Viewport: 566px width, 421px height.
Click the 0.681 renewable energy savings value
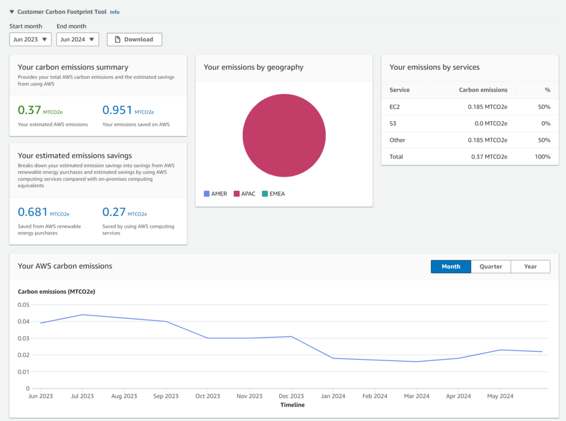click(x=33, y=212)
